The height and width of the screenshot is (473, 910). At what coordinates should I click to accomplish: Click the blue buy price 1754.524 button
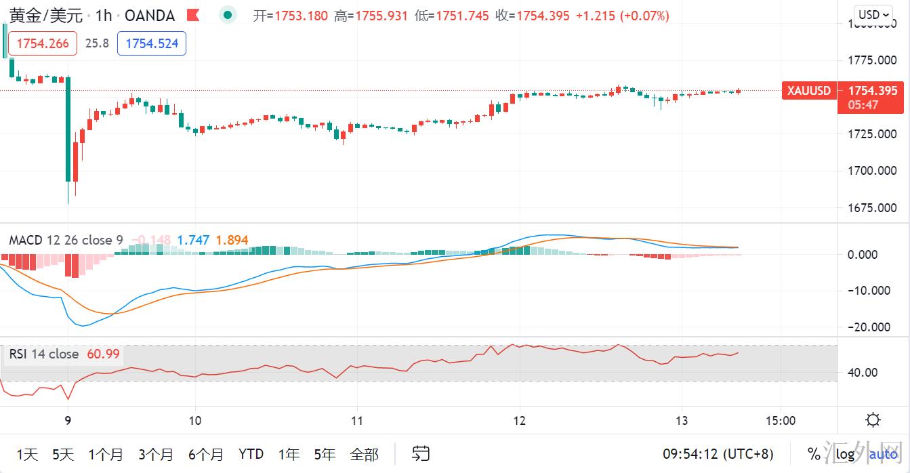pyautogui.click(x=152, y=43)
